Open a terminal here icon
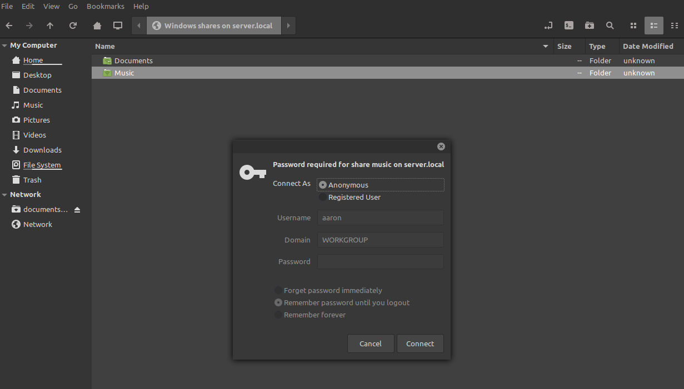 (569, 26)
